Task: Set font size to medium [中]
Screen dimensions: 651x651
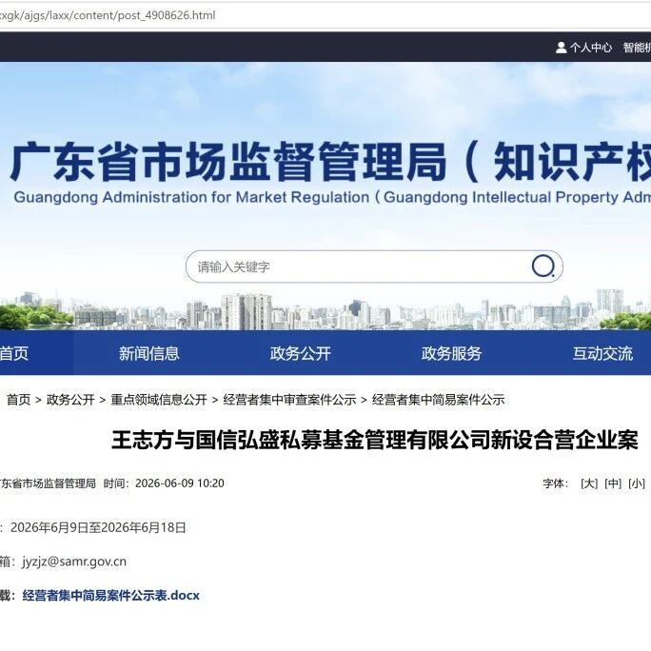Action: pos(613,483)
